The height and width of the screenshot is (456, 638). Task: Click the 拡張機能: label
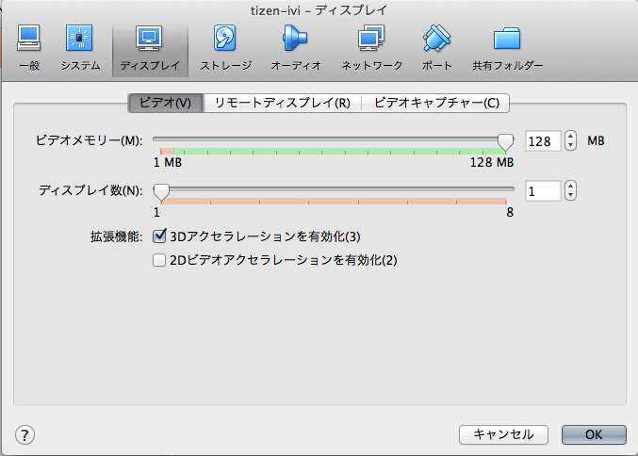[x=116, y=236]
